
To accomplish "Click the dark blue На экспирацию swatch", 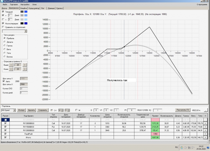I will tap(26, 23).
